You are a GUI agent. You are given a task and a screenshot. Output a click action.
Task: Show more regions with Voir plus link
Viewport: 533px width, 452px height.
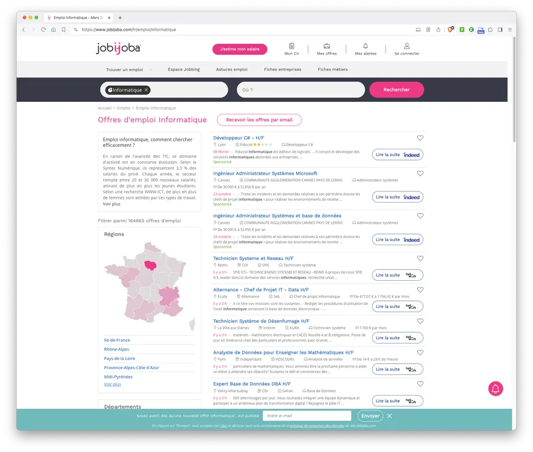(x=112, y=384)
